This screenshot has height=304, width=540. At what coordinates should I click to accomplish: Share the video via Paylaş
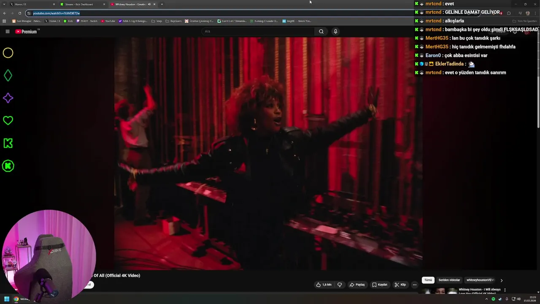coord(357,285)
